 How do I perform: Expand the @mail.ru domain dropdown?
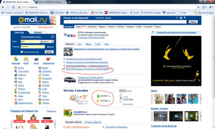(52, 42)
